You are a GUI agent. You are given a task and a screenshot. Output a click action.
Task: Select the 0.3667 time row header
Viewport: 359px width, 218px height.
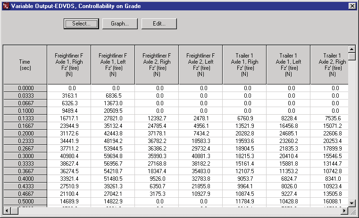25,171
